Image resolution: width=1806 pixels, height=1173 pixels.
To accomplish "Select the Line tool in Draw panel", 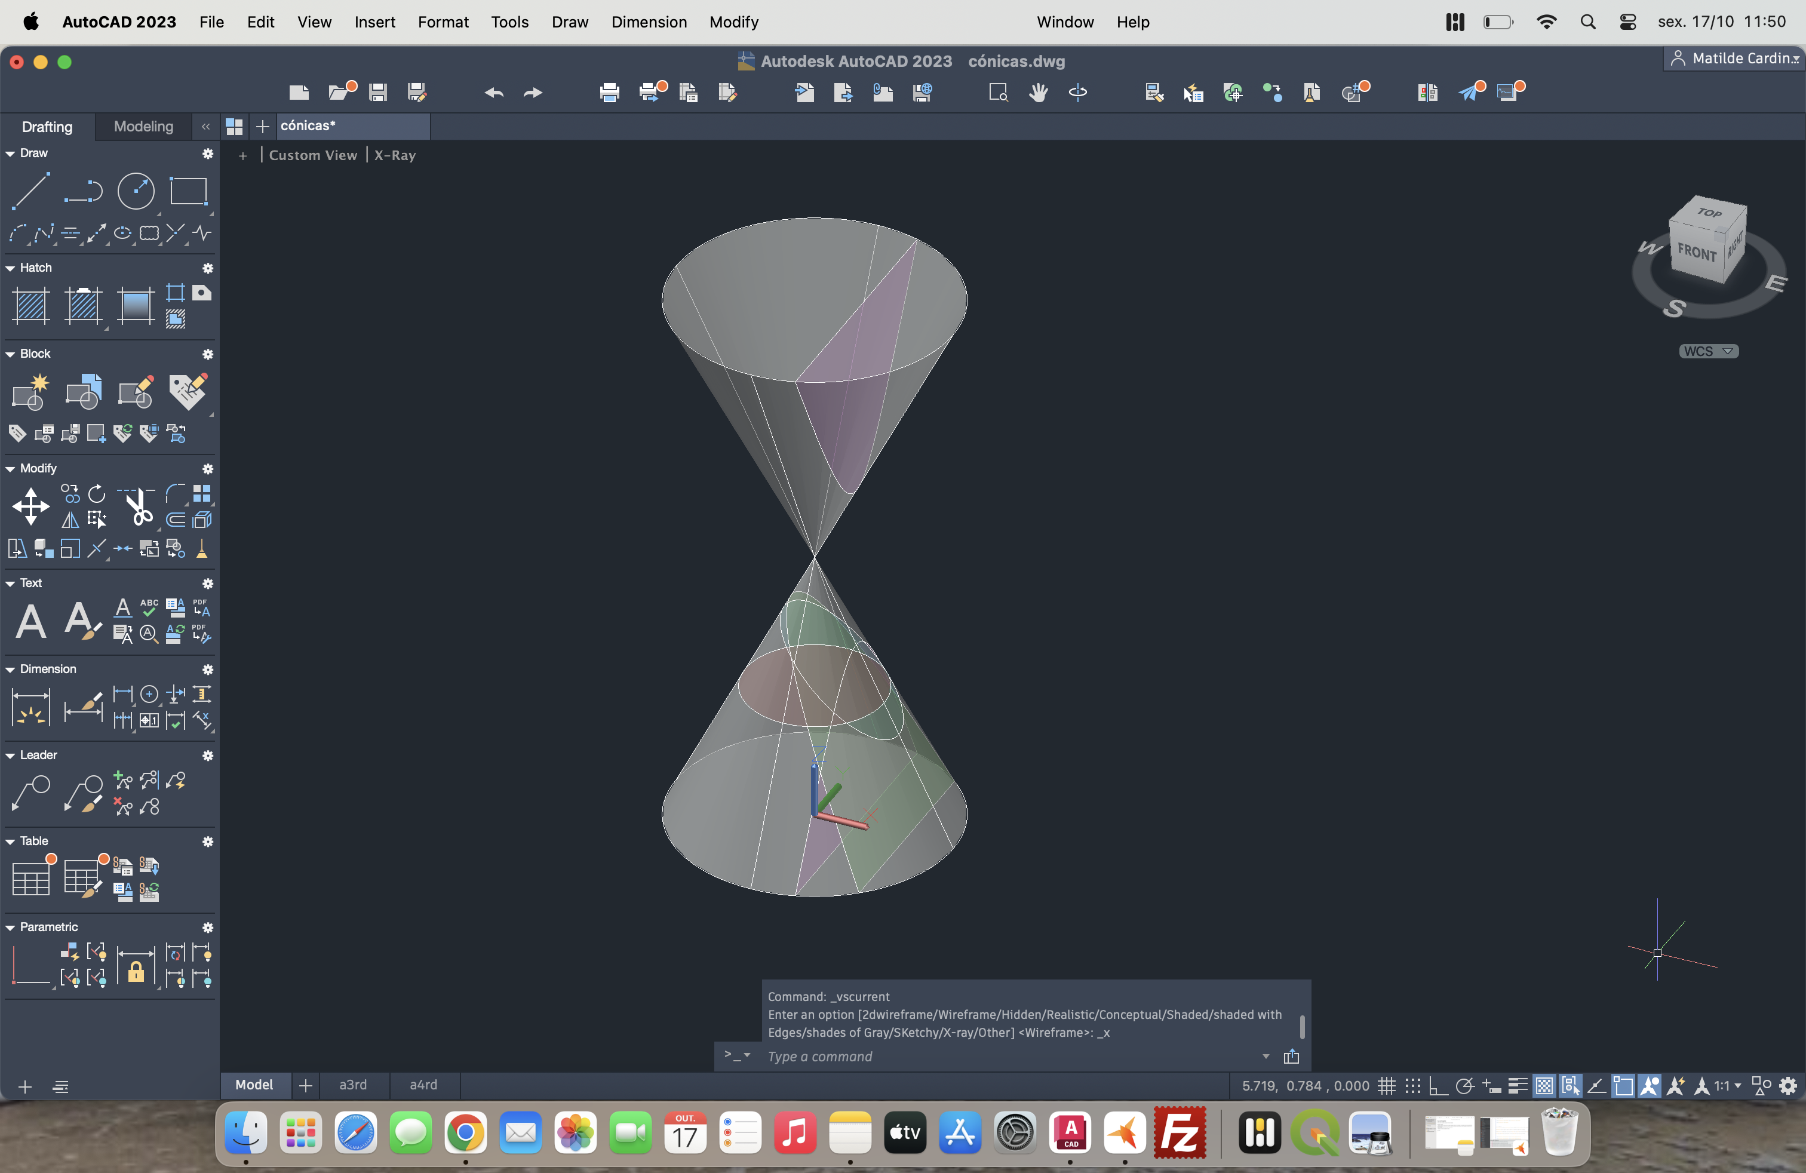I will [31, 191].
